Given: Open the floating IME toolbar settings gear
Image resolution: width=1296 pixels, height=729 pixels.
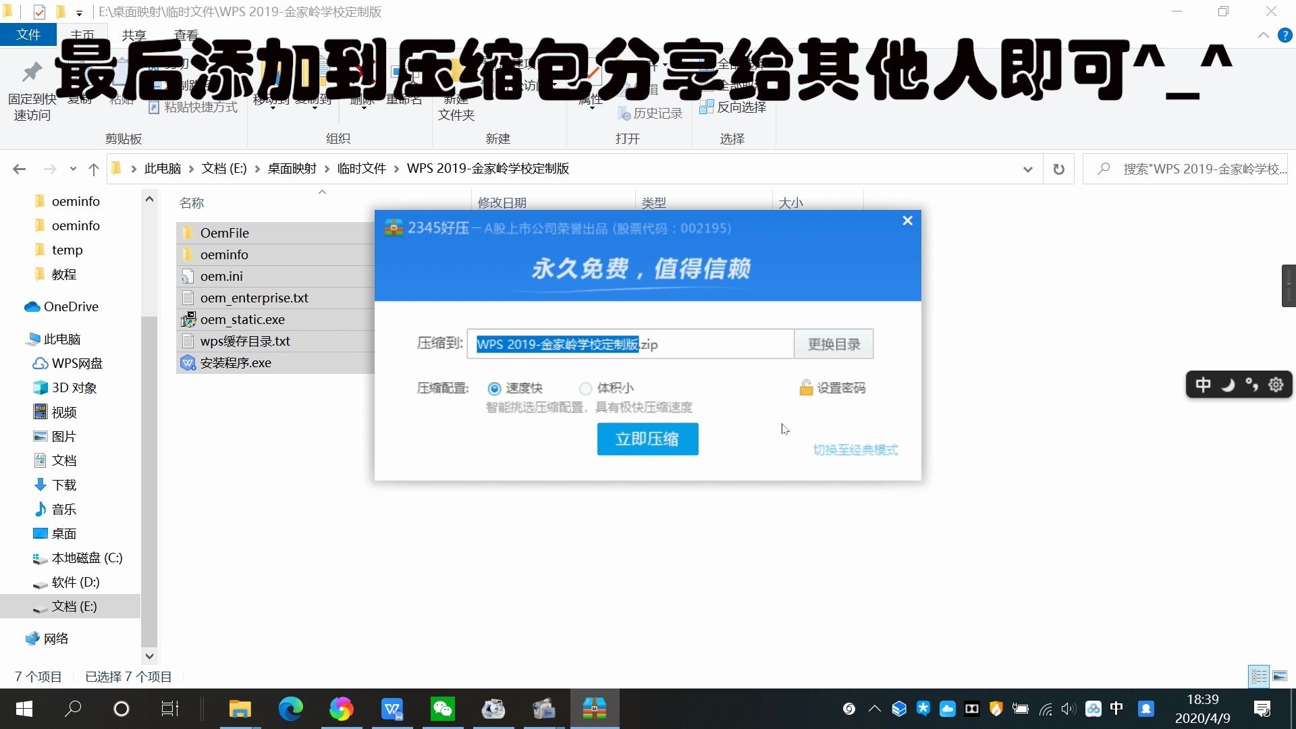Looking at the screenshot, I should coord(1276,385).
